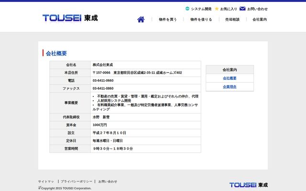Click the envelope contact icon

242,9
